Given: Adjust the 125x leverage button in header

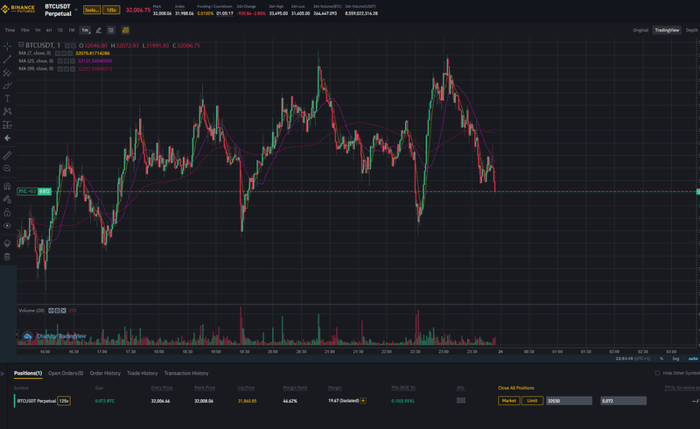Looking at the screenshot, I should point(111,10).
